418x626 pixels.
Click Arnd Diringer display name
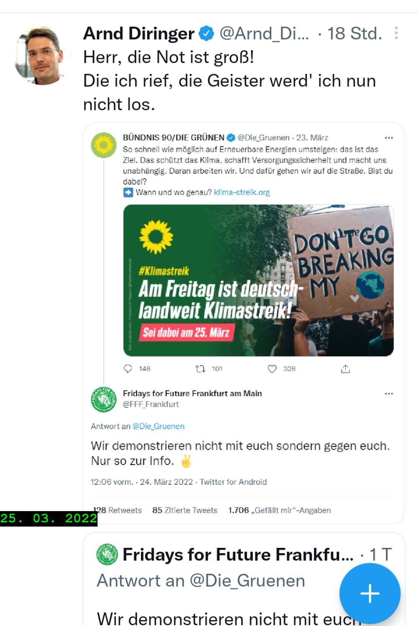(x=139, y=33)
